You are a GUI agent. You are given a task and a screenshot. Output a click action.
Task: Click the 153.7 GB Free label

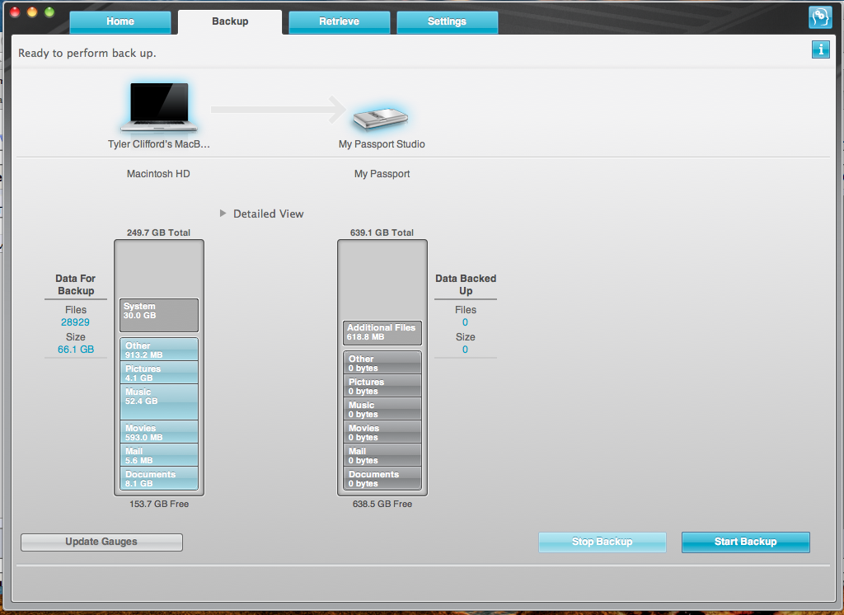point(159,504)
